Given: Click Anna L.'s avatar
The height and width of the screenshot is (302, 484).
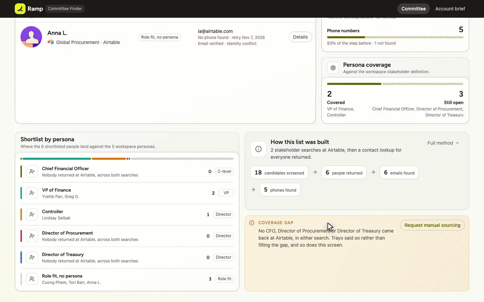Looking at the screenshot, I should (x=31, y=37).
